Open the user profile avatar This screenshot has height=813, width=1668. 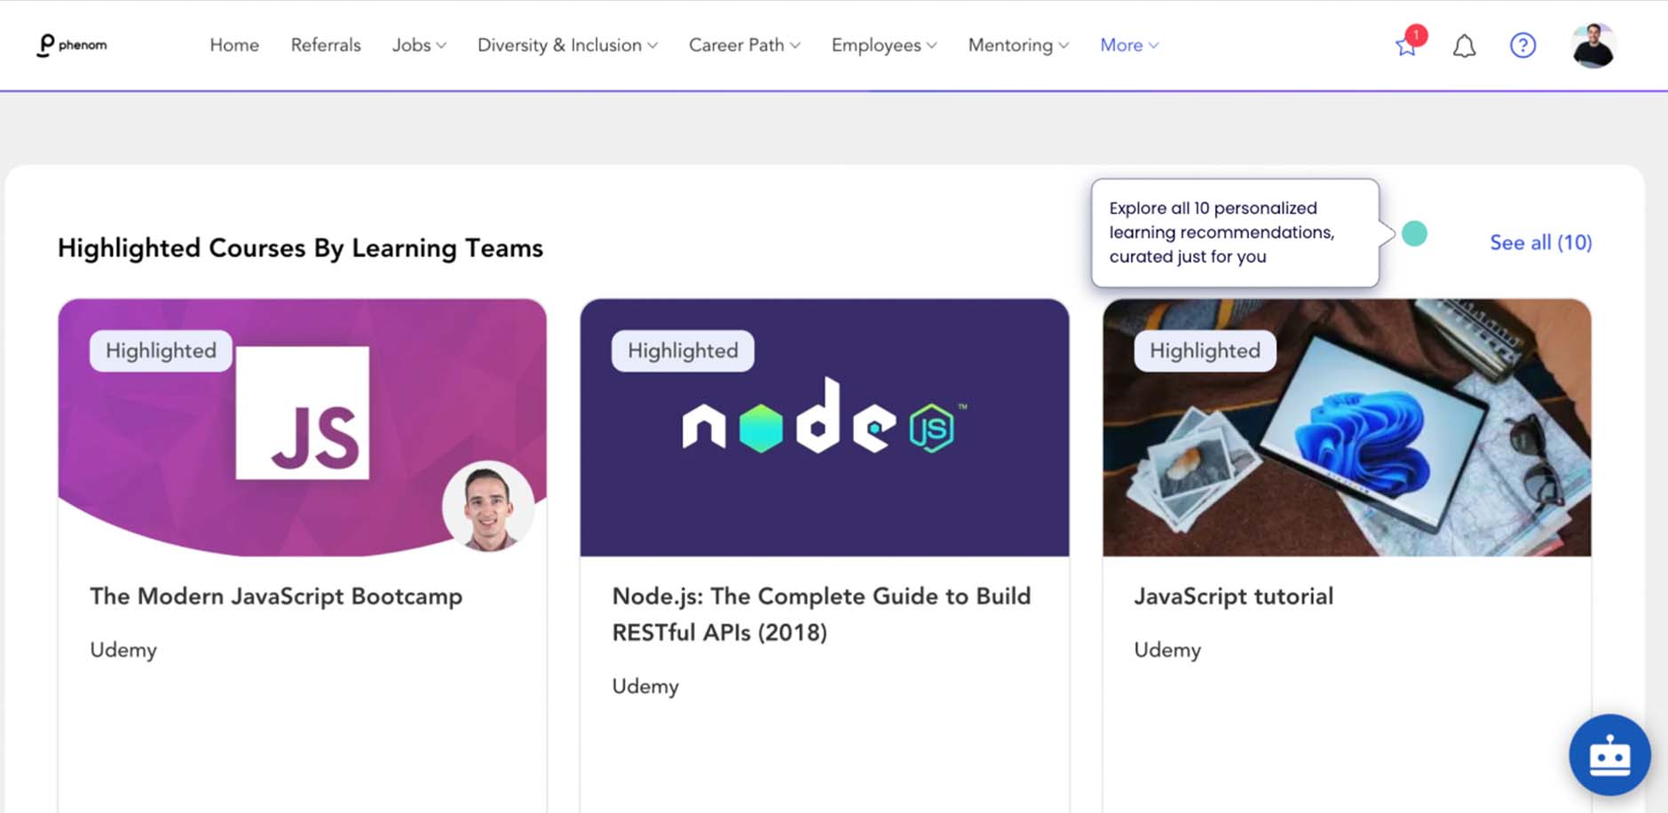coord(1593,45)
